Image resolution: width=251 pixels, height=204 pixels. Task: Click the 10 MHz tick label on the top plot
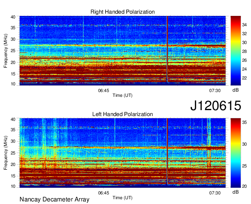coord(13,84)
